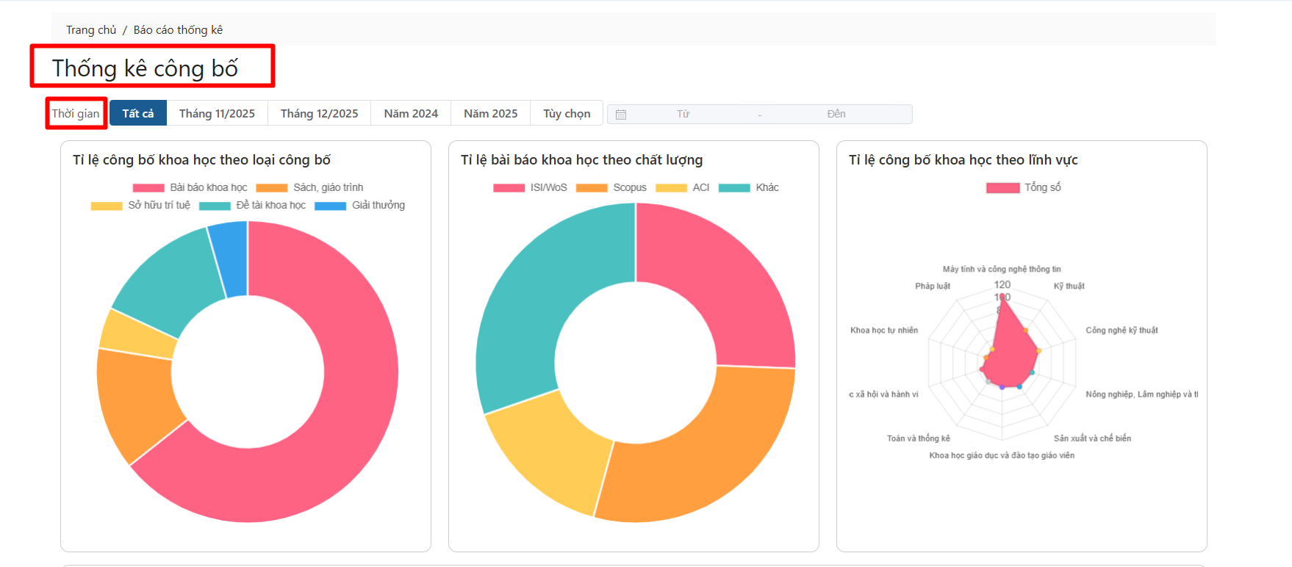Filter statistics by 'Năm 2025'
This screenshot has width=1292, height=567.
coord(490,114)
